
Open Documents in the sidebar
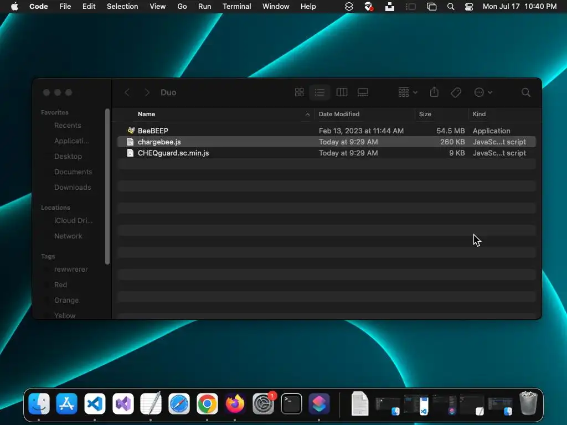click(x=73, y=172)
